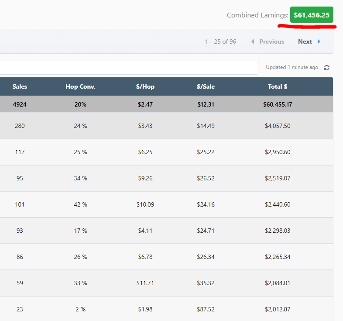This screenshot has height=321, width=343.
Task: Click the Hop Conv. cell 17 %
Action: tap(80, 231)
